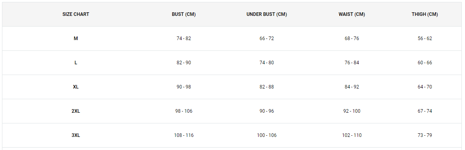Click bust value 74 - 82
Image resolution: width=465 pixels, height=150 pixels.
(x=183, y=38)
